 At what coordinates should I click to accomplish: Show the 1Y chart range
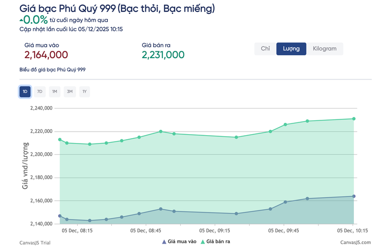point(85,91)
